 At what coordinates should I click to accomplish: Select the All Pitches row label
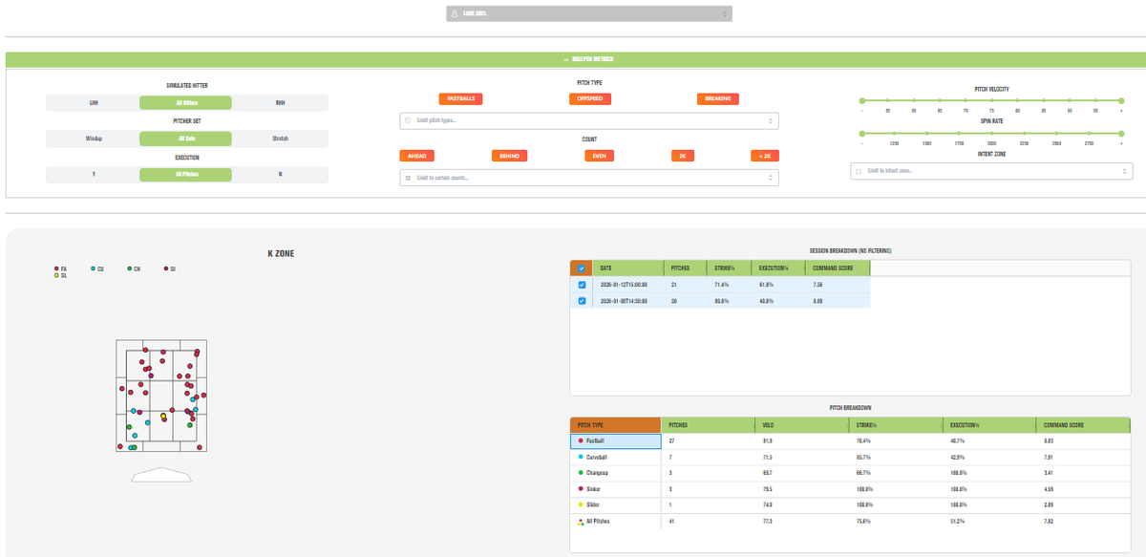point(598,522)
